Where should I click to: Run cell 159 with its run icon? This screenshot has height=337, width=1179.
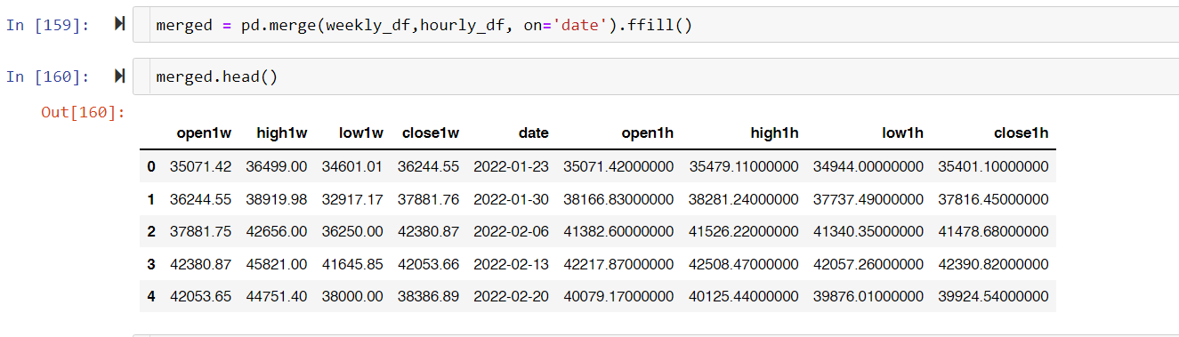pyautogui.click(x=119, y=25)
